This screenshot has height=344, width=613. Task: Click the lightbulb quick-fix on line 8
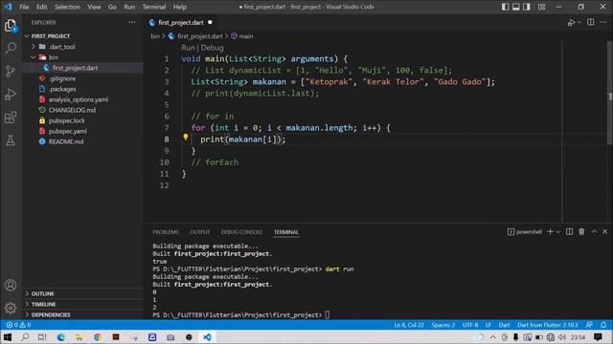coord(186,138)
